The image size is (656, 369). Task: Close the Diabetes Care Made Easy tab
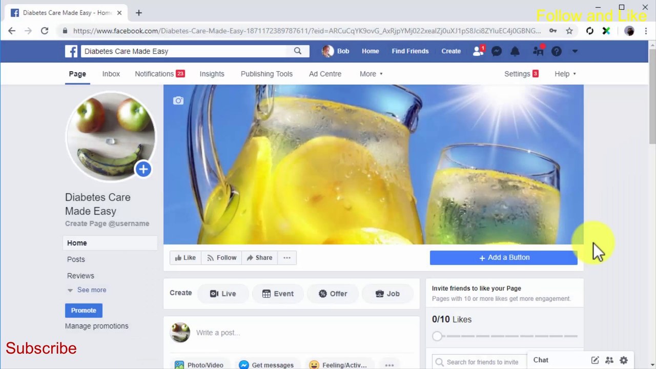[x=119, y=13]
